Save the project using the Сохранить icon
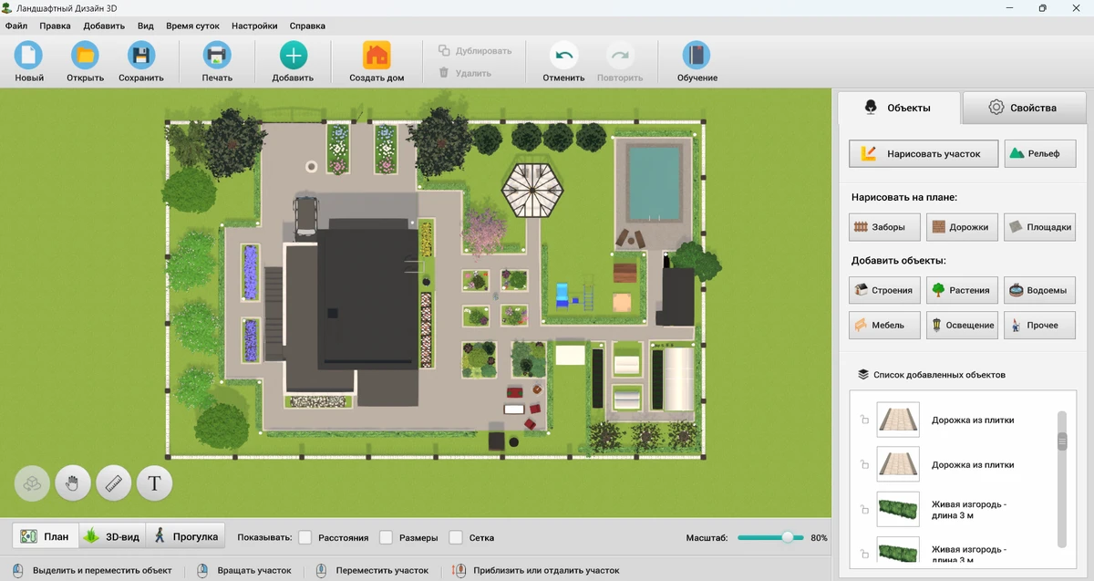Screen dimensions: 1094x581 pos(141,57)
